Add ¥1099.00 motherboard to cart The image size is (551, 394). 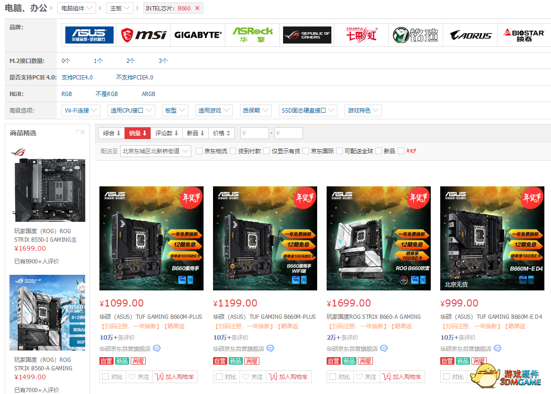tap(175, 376)
